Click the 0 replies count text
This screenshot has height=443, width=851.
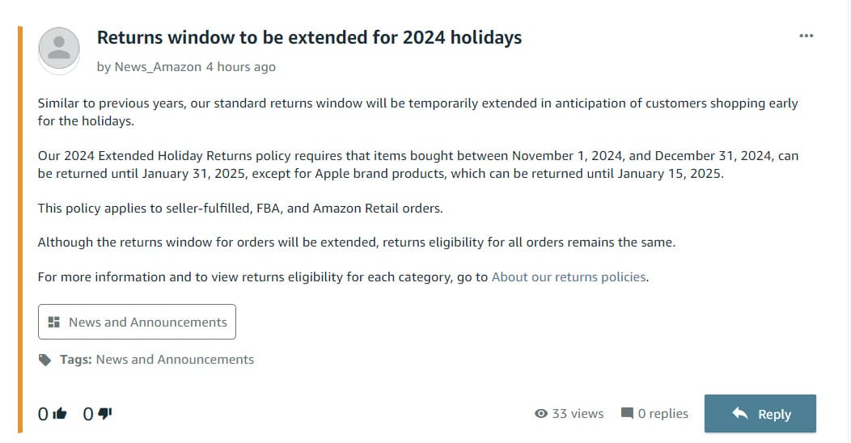pos(663,414)
